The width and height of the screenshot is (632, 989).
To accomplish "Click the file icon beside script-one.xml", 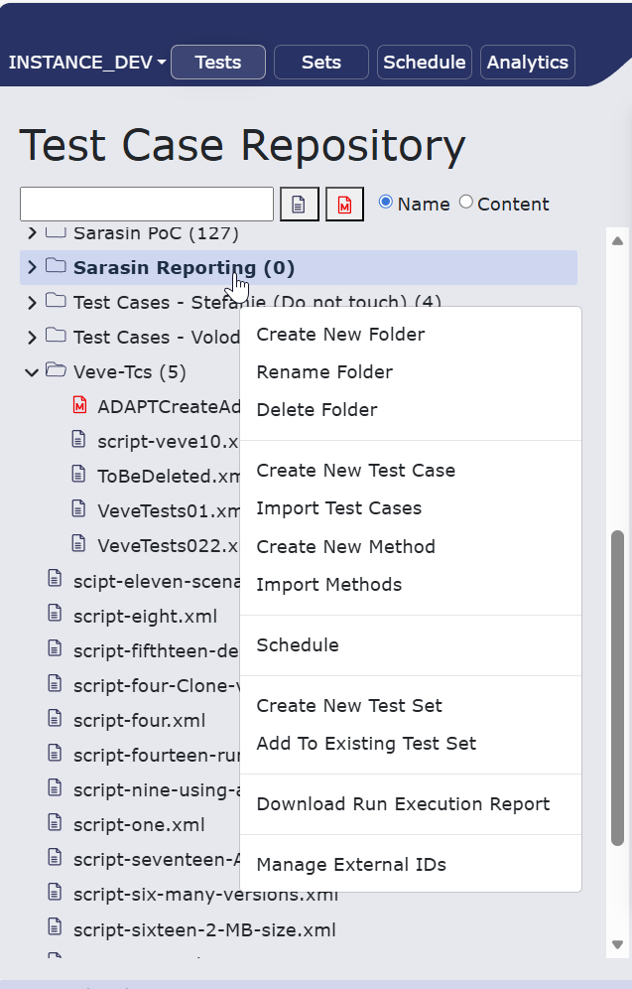I will click(x=56, y=822).
